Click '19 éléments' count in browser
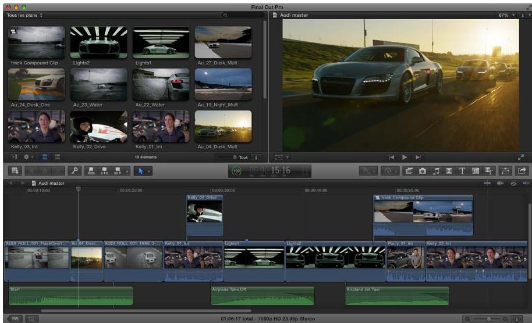 (x=146, y=157)
